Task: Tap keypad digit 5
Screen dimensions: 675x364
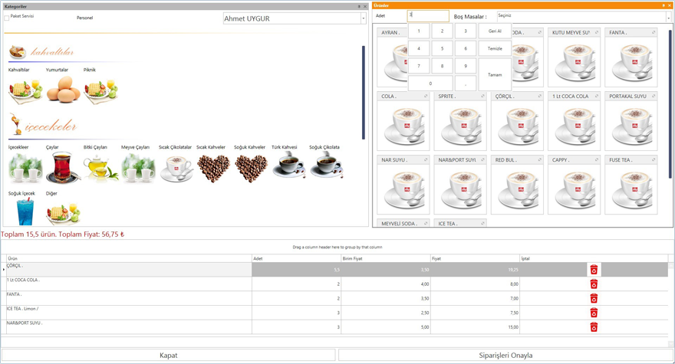Action: [x=442, y=48]
